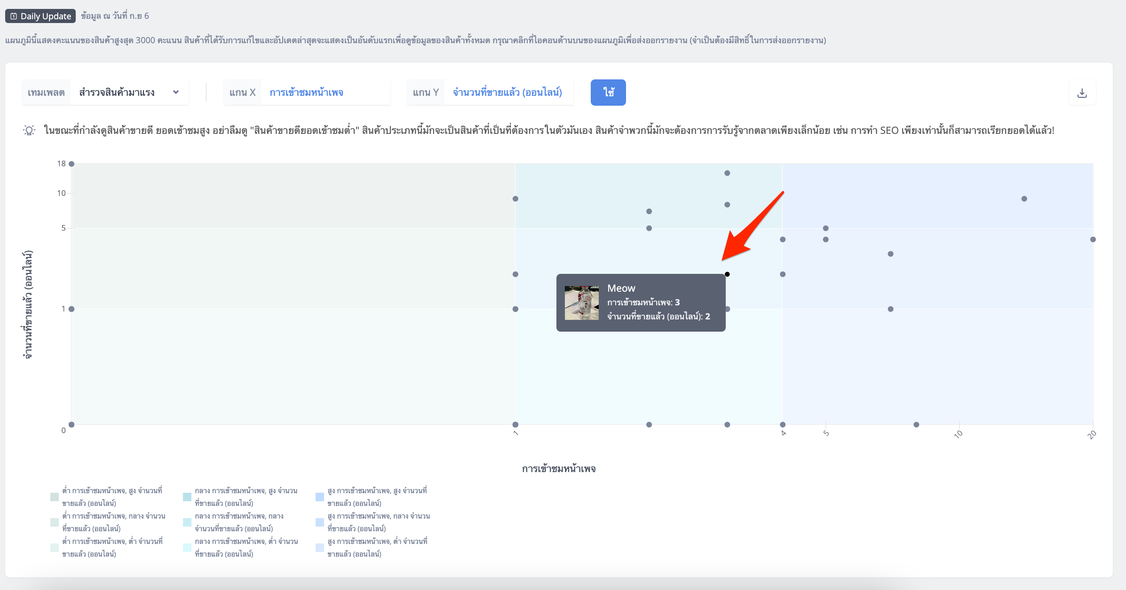Click the lightbulb tip icon
The height and width of the screenshot is (590, 1126).
point(29,130)
